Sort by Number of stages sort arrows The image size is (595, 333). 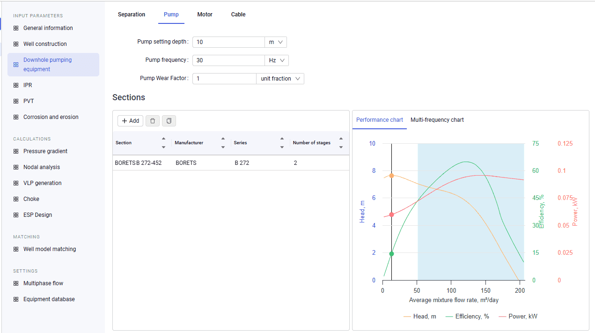coord(341,143)
